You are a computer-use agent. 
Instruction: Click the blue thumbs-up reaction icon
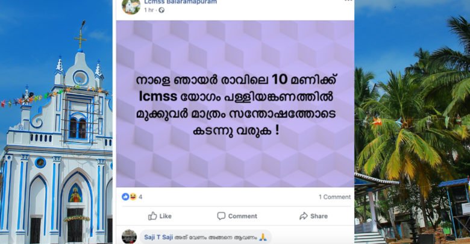[x=125, y=196]
